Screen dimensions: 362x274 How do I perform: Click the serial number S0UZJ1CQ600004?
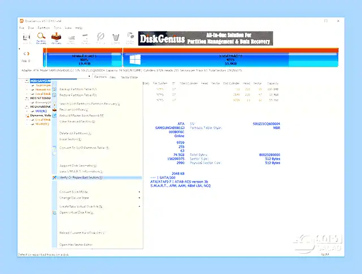pos(266,124)
